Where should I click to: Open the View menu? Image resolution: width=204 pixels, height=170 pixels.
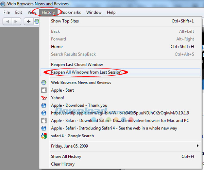[x=32, y=12]
